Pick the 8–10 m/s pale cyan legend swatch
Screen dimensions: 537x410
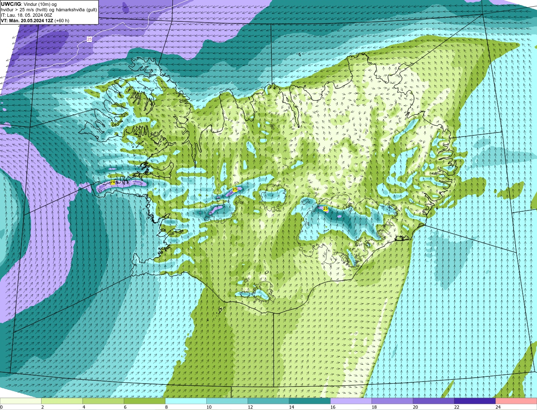pyautogui.click(x=186, y=401)
